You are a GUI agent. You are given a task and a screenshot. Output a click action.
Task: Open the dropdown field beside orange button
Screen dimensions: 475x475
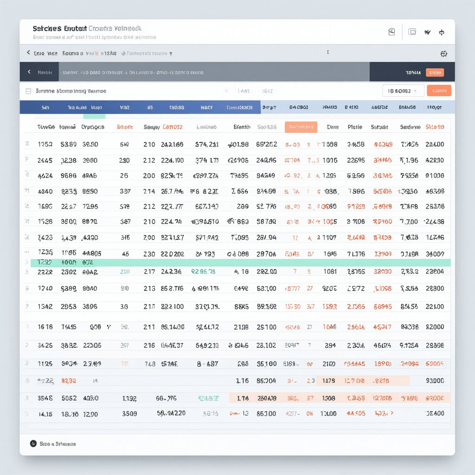coord(403,91)
